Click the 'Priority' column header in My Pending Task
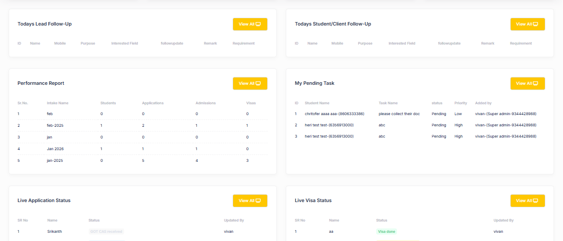Viewport: 563px width, 241px height. coord(461,103)
